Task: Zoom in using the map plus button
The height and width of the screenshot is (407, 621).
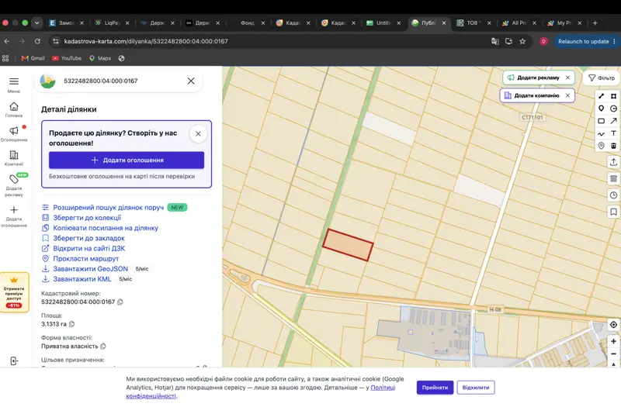Action: 613,341
